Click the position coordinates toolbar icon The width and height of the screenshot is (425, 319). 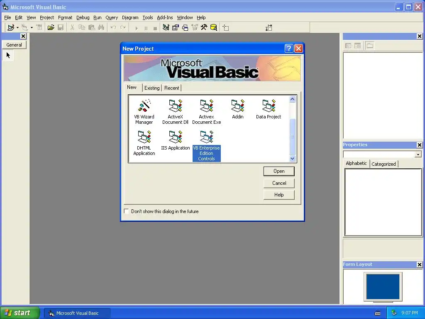tap(226, 28)
